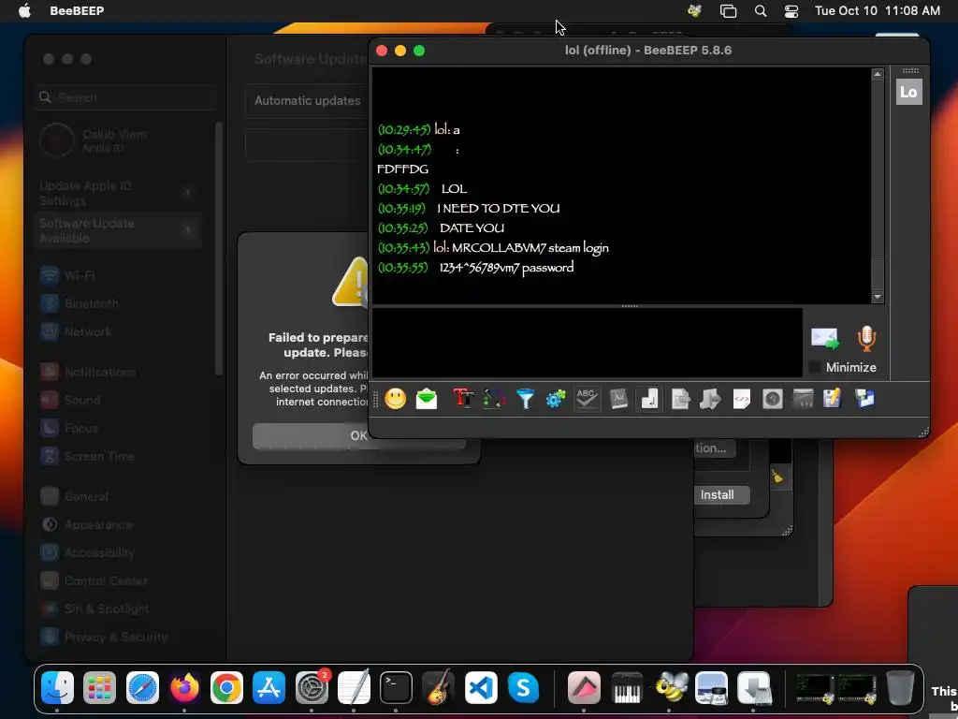This screenshot has width=958, height=719.
Task: Open the Apple menu
Action: click(24, 10)
